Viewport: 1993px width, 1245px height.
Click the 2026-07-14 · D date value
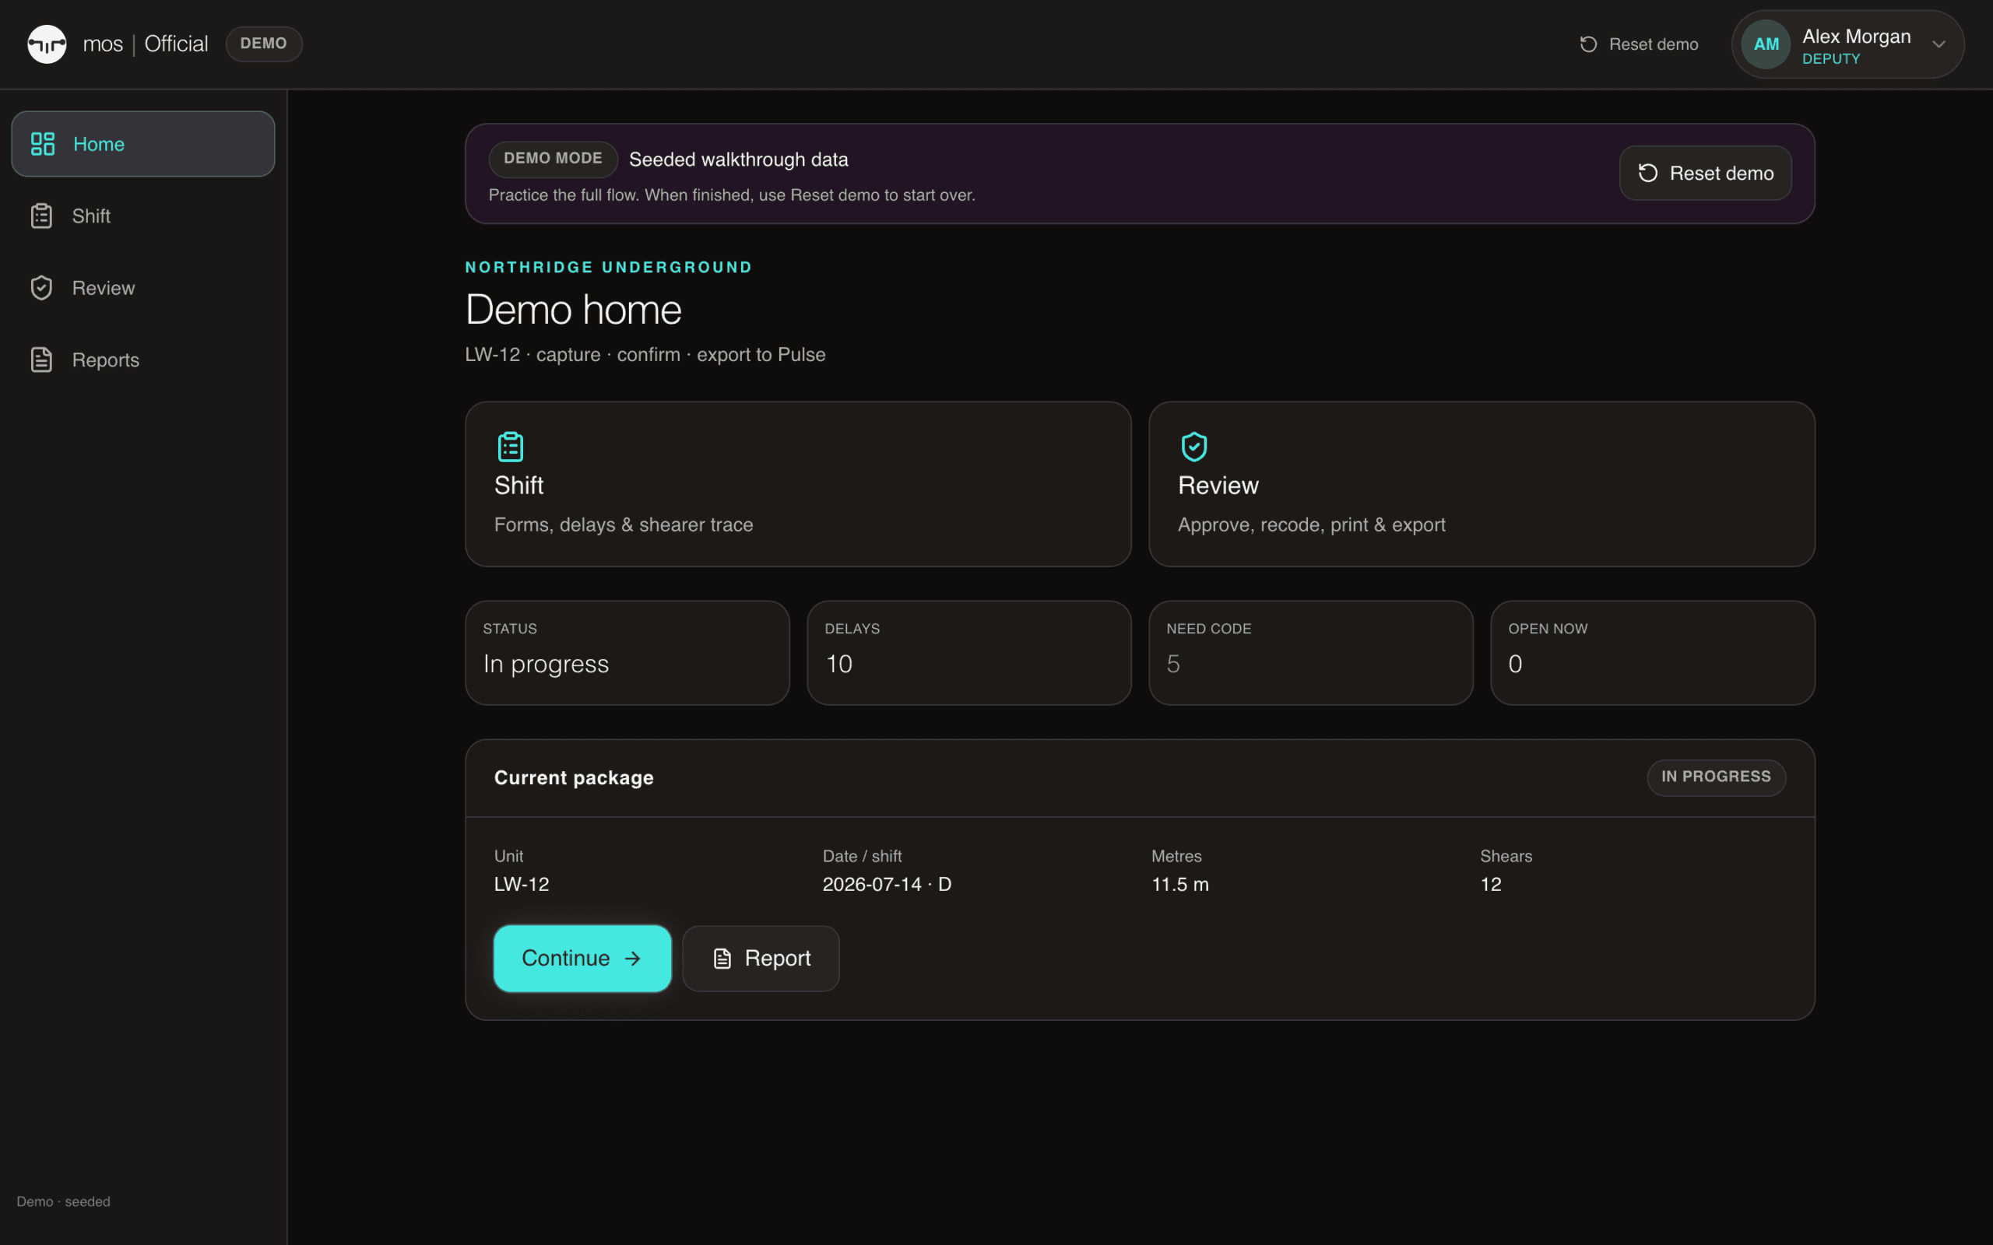click(x=887, y=885)
